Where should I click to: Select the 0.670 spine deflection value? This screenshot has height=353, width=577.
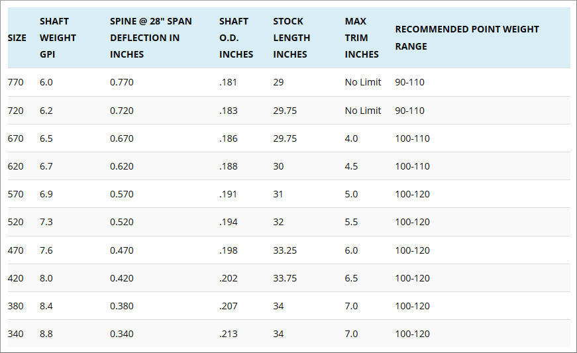tap(122, 138)
